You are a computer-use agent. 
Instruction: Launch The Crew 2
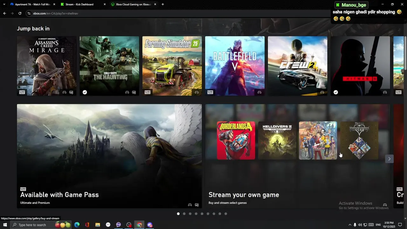[297, 66]
